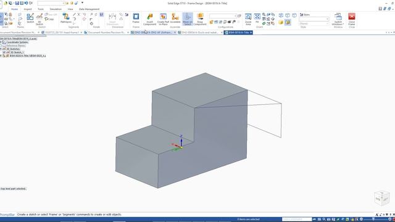
Task: Switch to the Home ribbon tab
Action: (14, 9)
